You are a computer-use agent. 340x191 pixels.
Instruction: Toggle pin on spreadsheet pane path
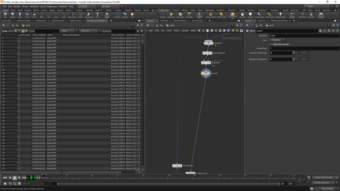138,25
